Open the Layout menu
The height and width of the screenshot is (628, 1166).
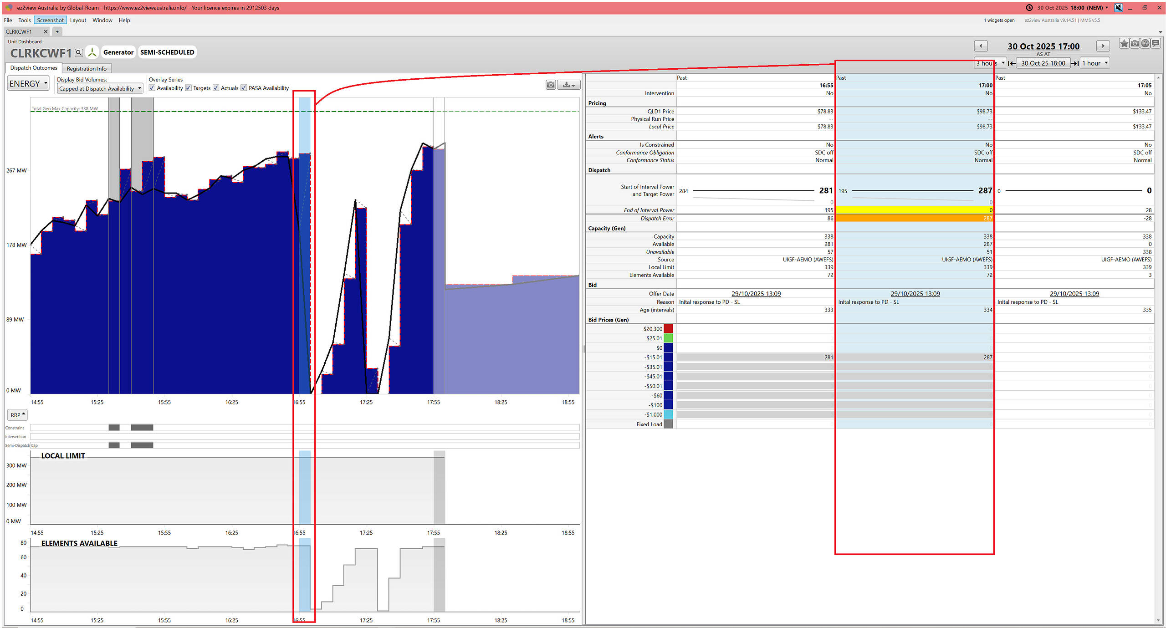coord(78,20)
